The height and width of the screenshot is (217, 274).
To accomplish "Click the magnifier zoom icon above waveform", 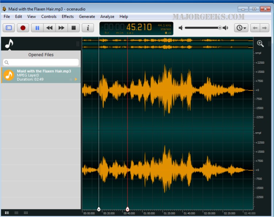I will tap(260, 44).
